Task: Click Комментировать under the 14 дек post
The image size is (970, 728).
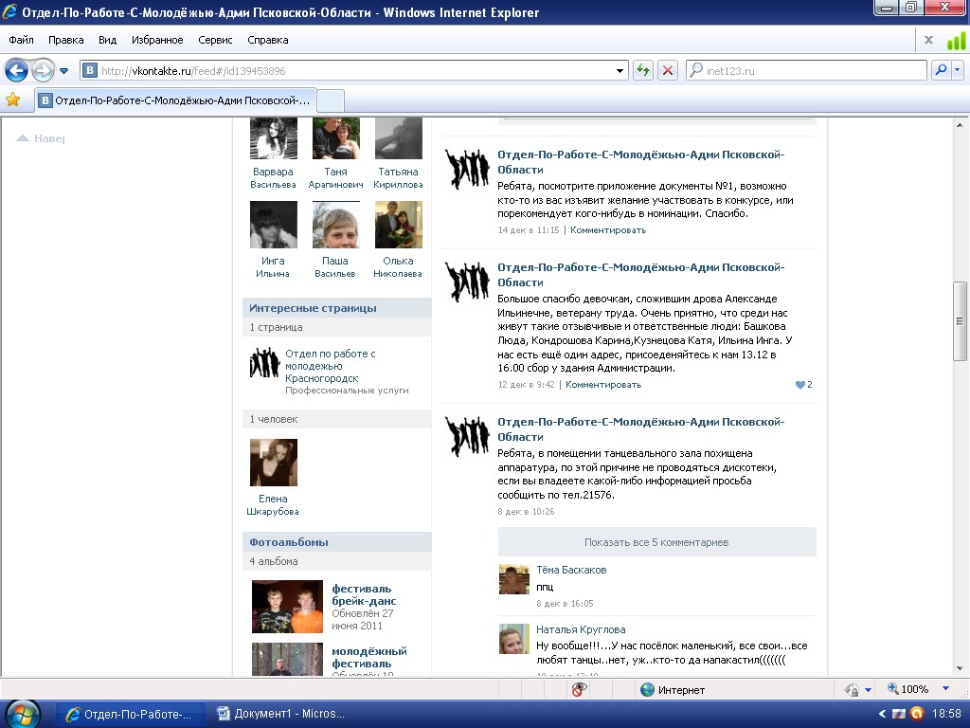Action: (x=608, y=229)
